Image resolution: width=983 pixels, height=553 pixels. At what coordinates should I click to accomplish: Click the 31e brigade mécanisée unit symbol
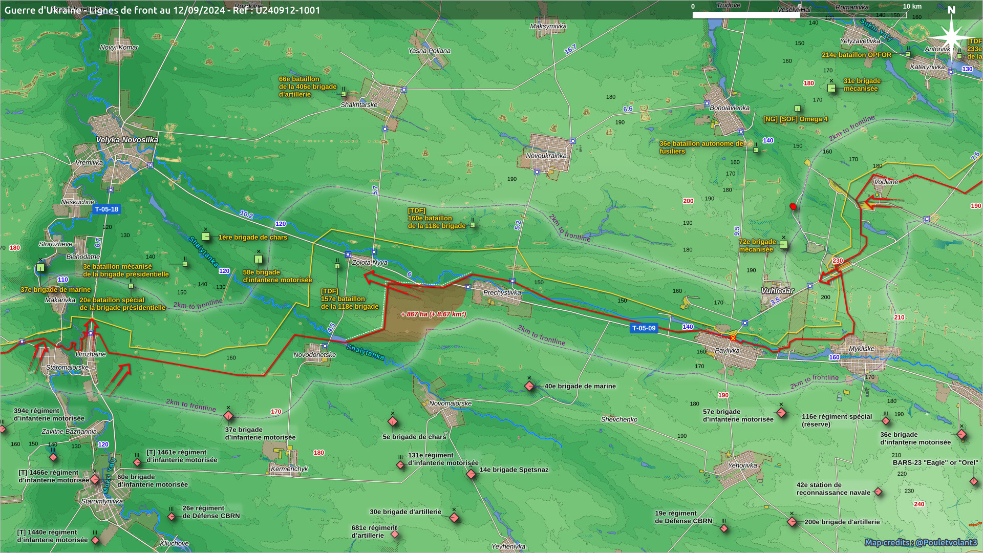[x=831, y=88]
